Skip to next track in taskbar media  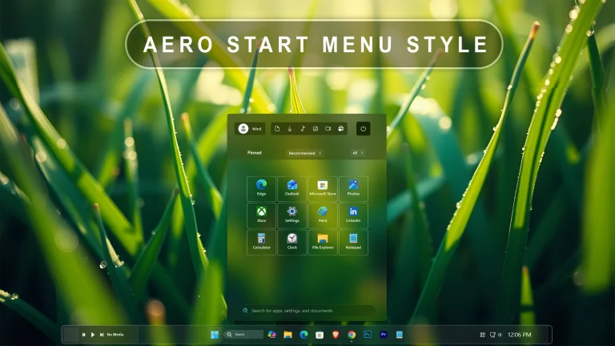tap(102, 335)
